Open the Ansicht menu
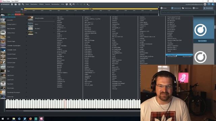The image size is (216, 121). (48, 4)
